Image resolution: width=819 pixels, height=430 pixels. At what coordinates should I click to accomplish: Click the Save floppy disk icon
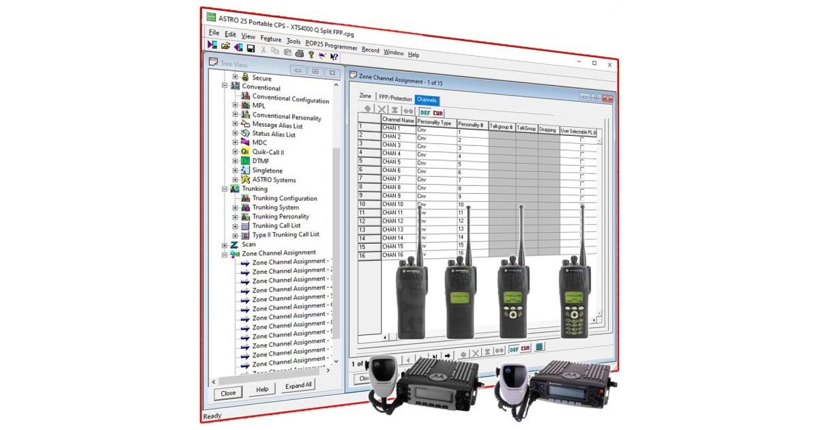[250, 48]
